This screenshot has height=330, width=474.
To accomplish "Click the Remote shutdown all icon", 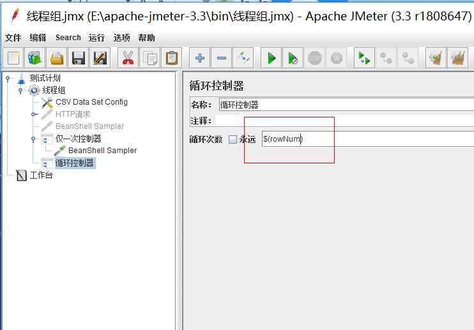I will pos(408,58).
